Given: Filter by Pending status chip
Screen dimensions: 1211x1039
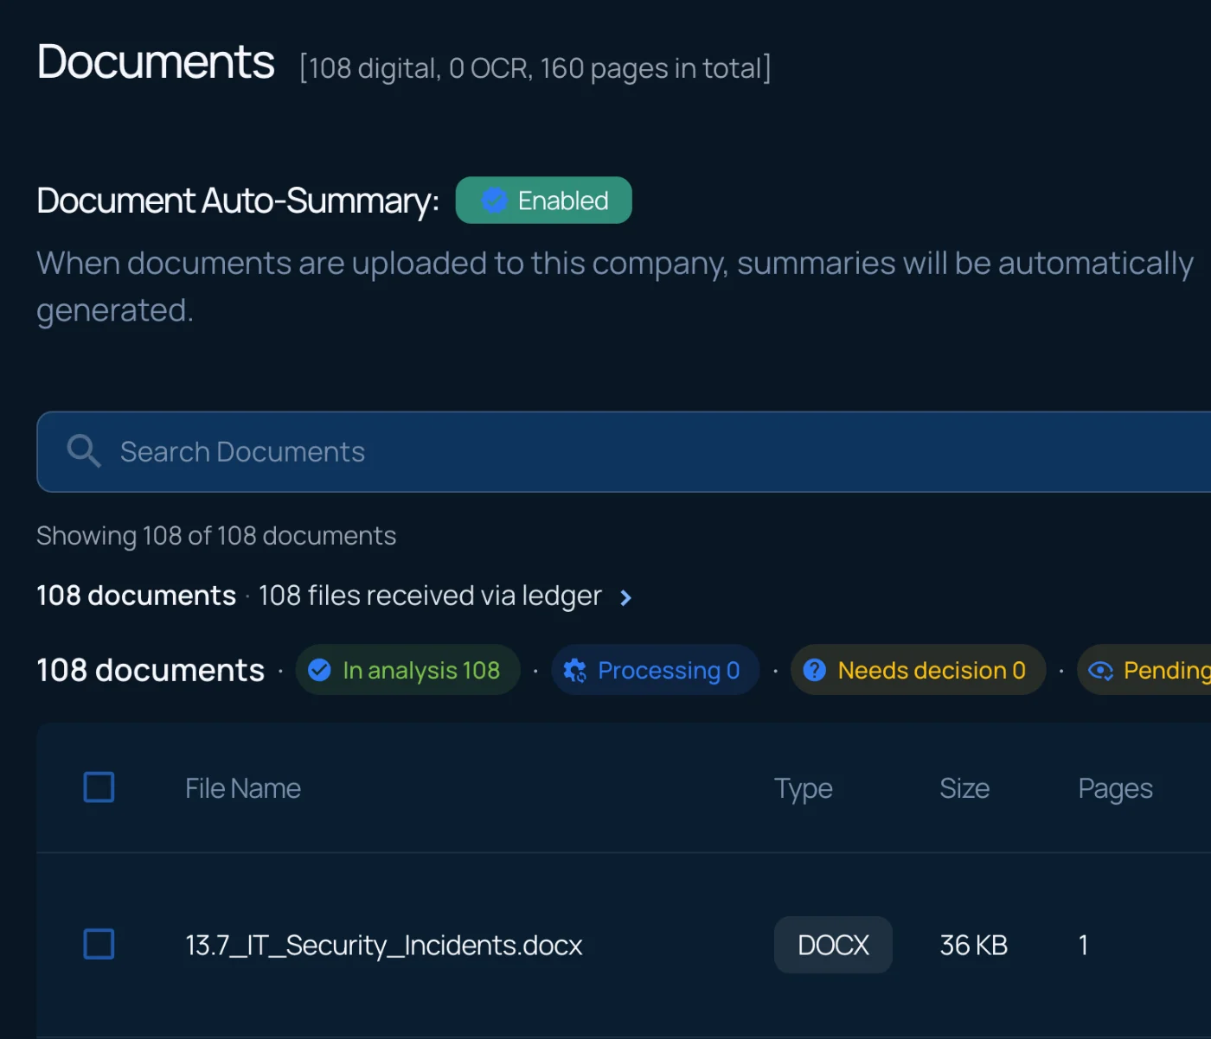Looking at the screenshot, I should [1144, 670].
